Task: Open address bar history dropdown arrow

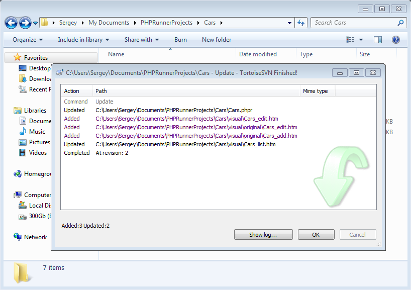Action: coord(289,23)
